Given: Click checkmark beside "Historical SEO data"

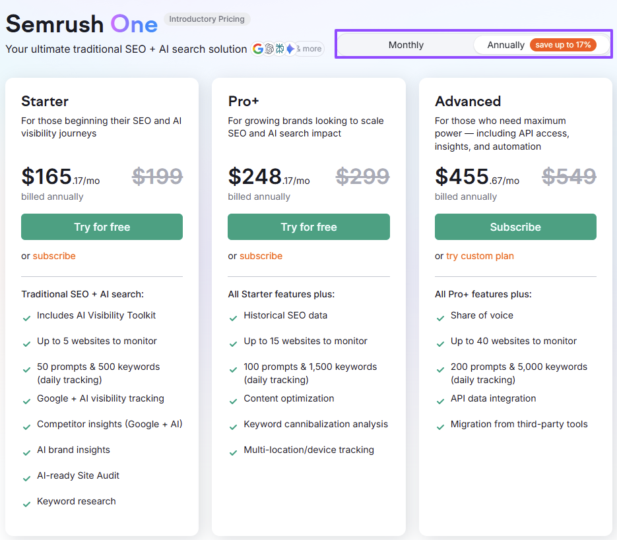Looking at the screenshot, I should [233, 318].
